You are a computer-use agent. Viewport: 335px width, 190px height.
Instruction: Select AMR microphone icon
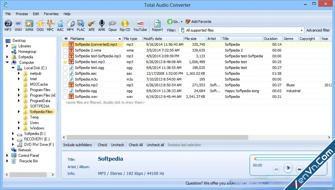(x=102, y=23)
